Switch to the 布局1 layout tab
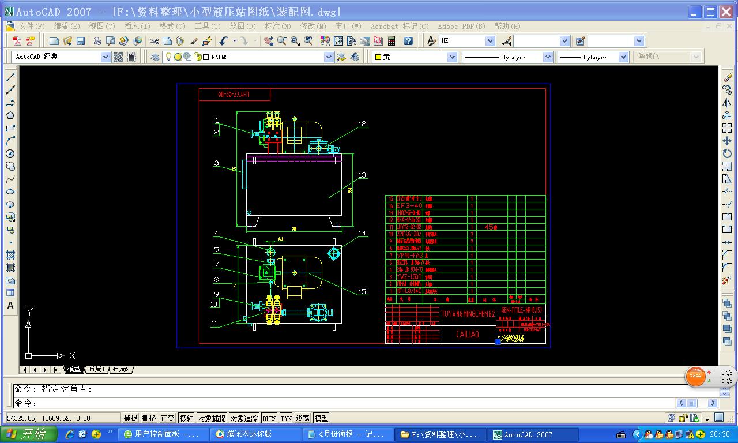 (96, 369)
